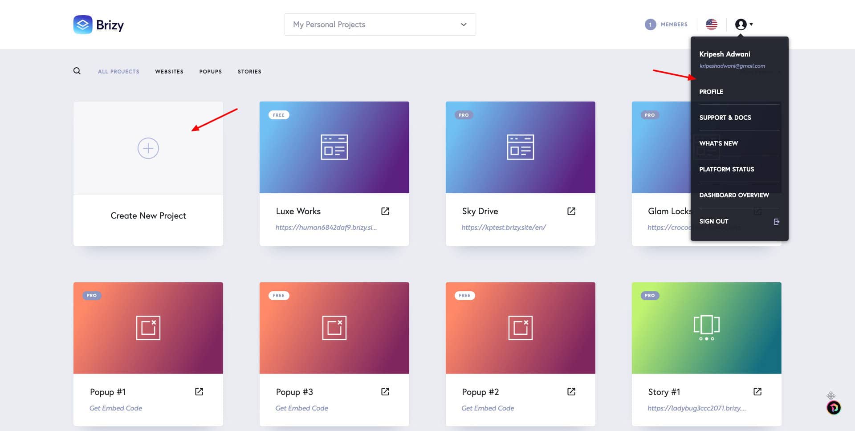
Task: Click the Members button
Action: click(666, 24)
